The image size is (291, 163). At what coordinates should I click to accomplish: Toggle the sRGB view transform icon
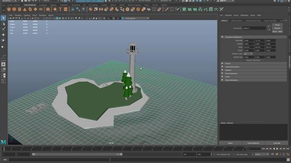coord(123,18)
